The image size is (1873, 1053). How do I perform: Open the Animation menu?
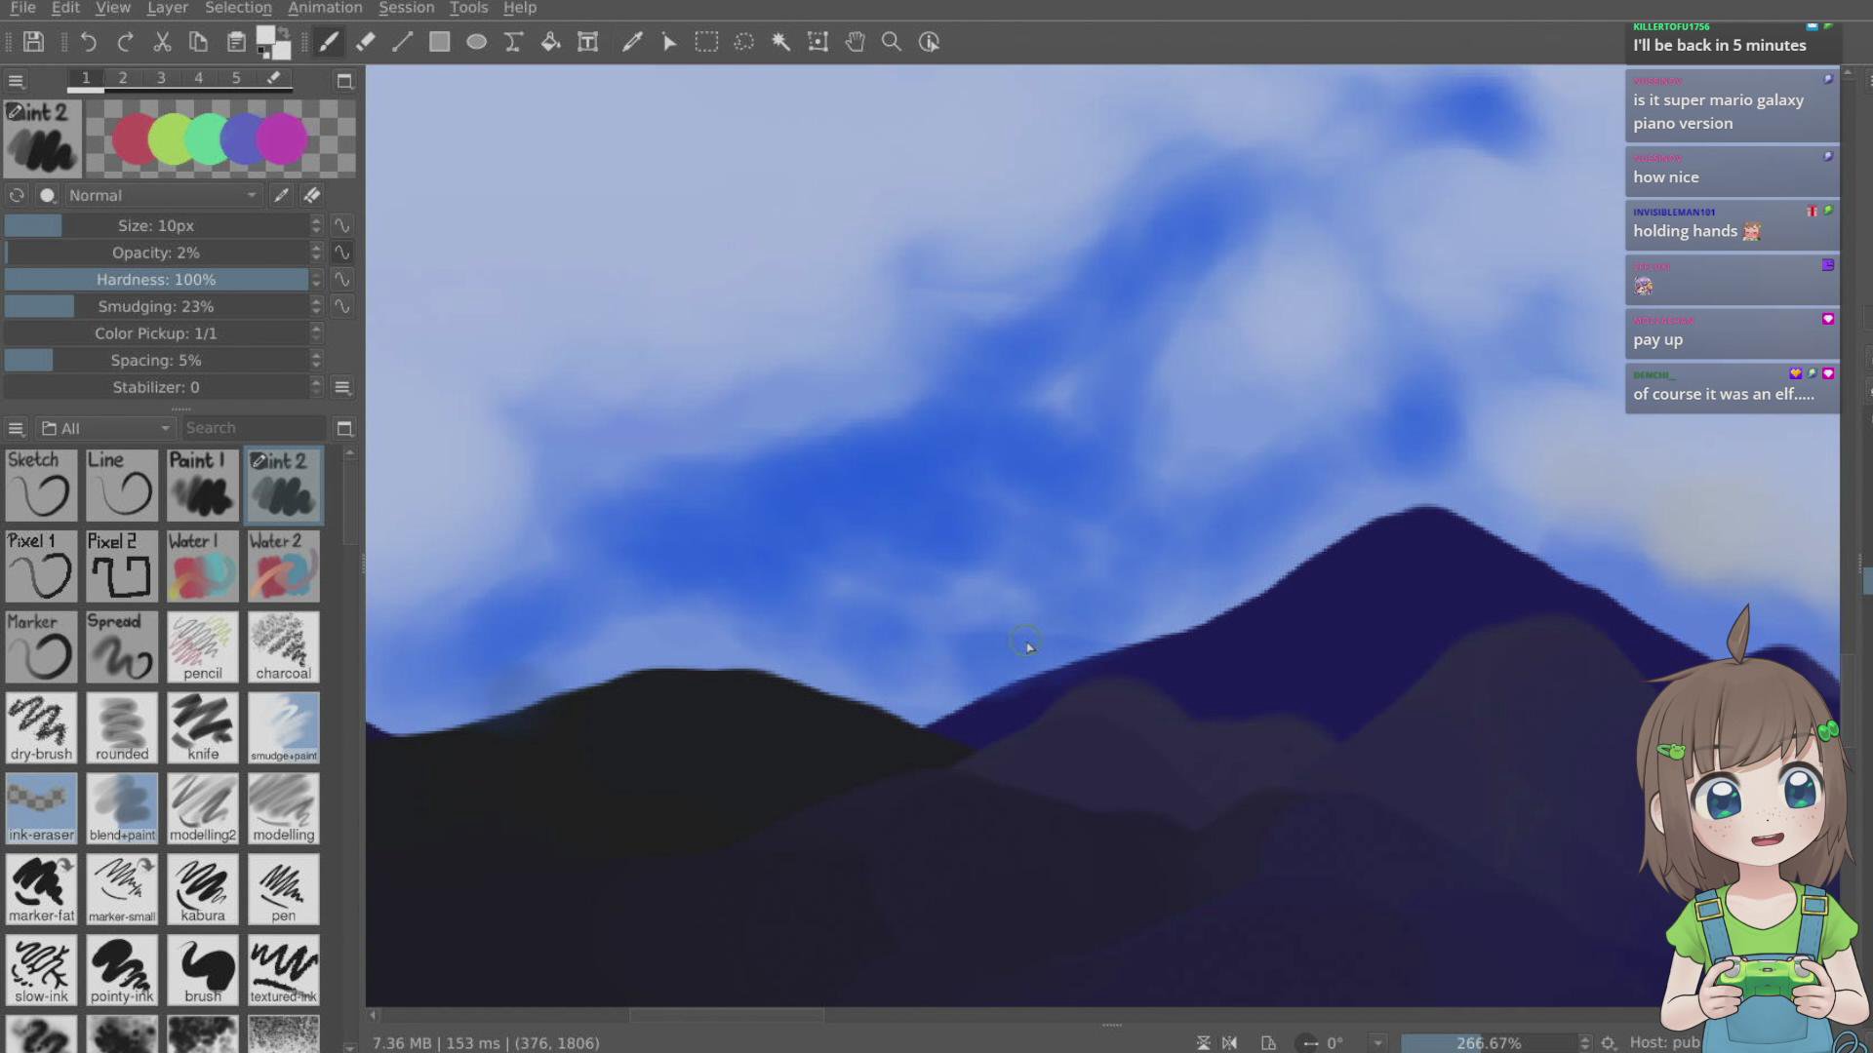click(x=325, y=8)
